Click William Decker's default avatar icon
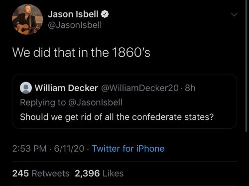This screenshot has width=249, height=186. point(26,88)
